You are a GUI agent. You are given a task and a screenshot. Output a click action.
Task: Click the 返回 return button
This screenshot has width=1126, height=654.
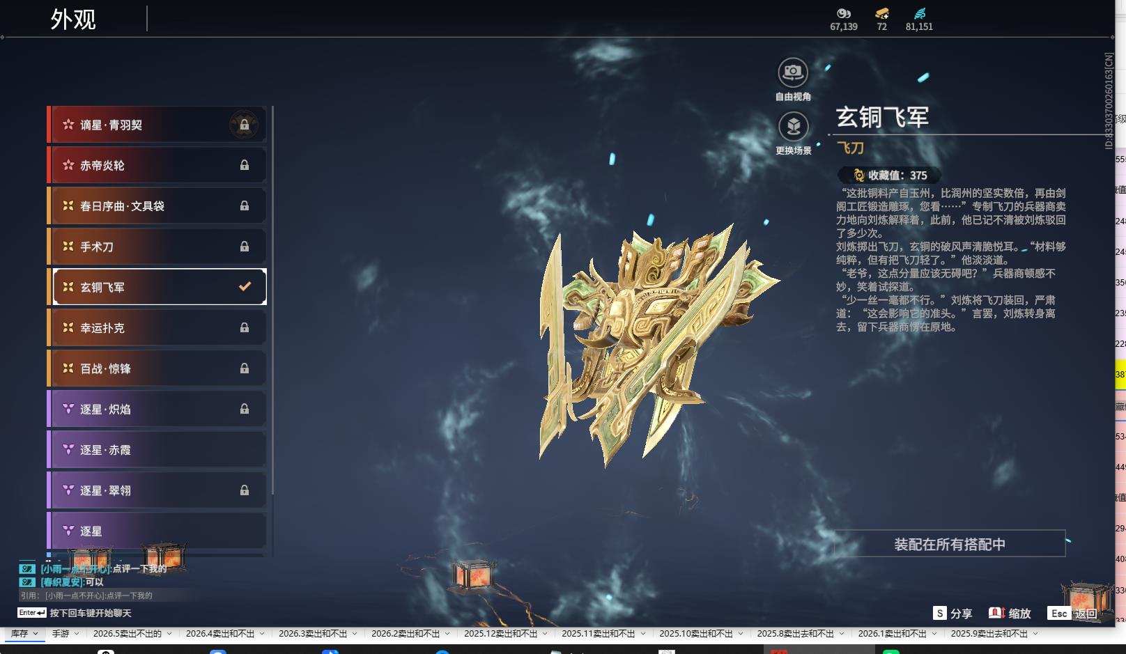[1086, 614]
